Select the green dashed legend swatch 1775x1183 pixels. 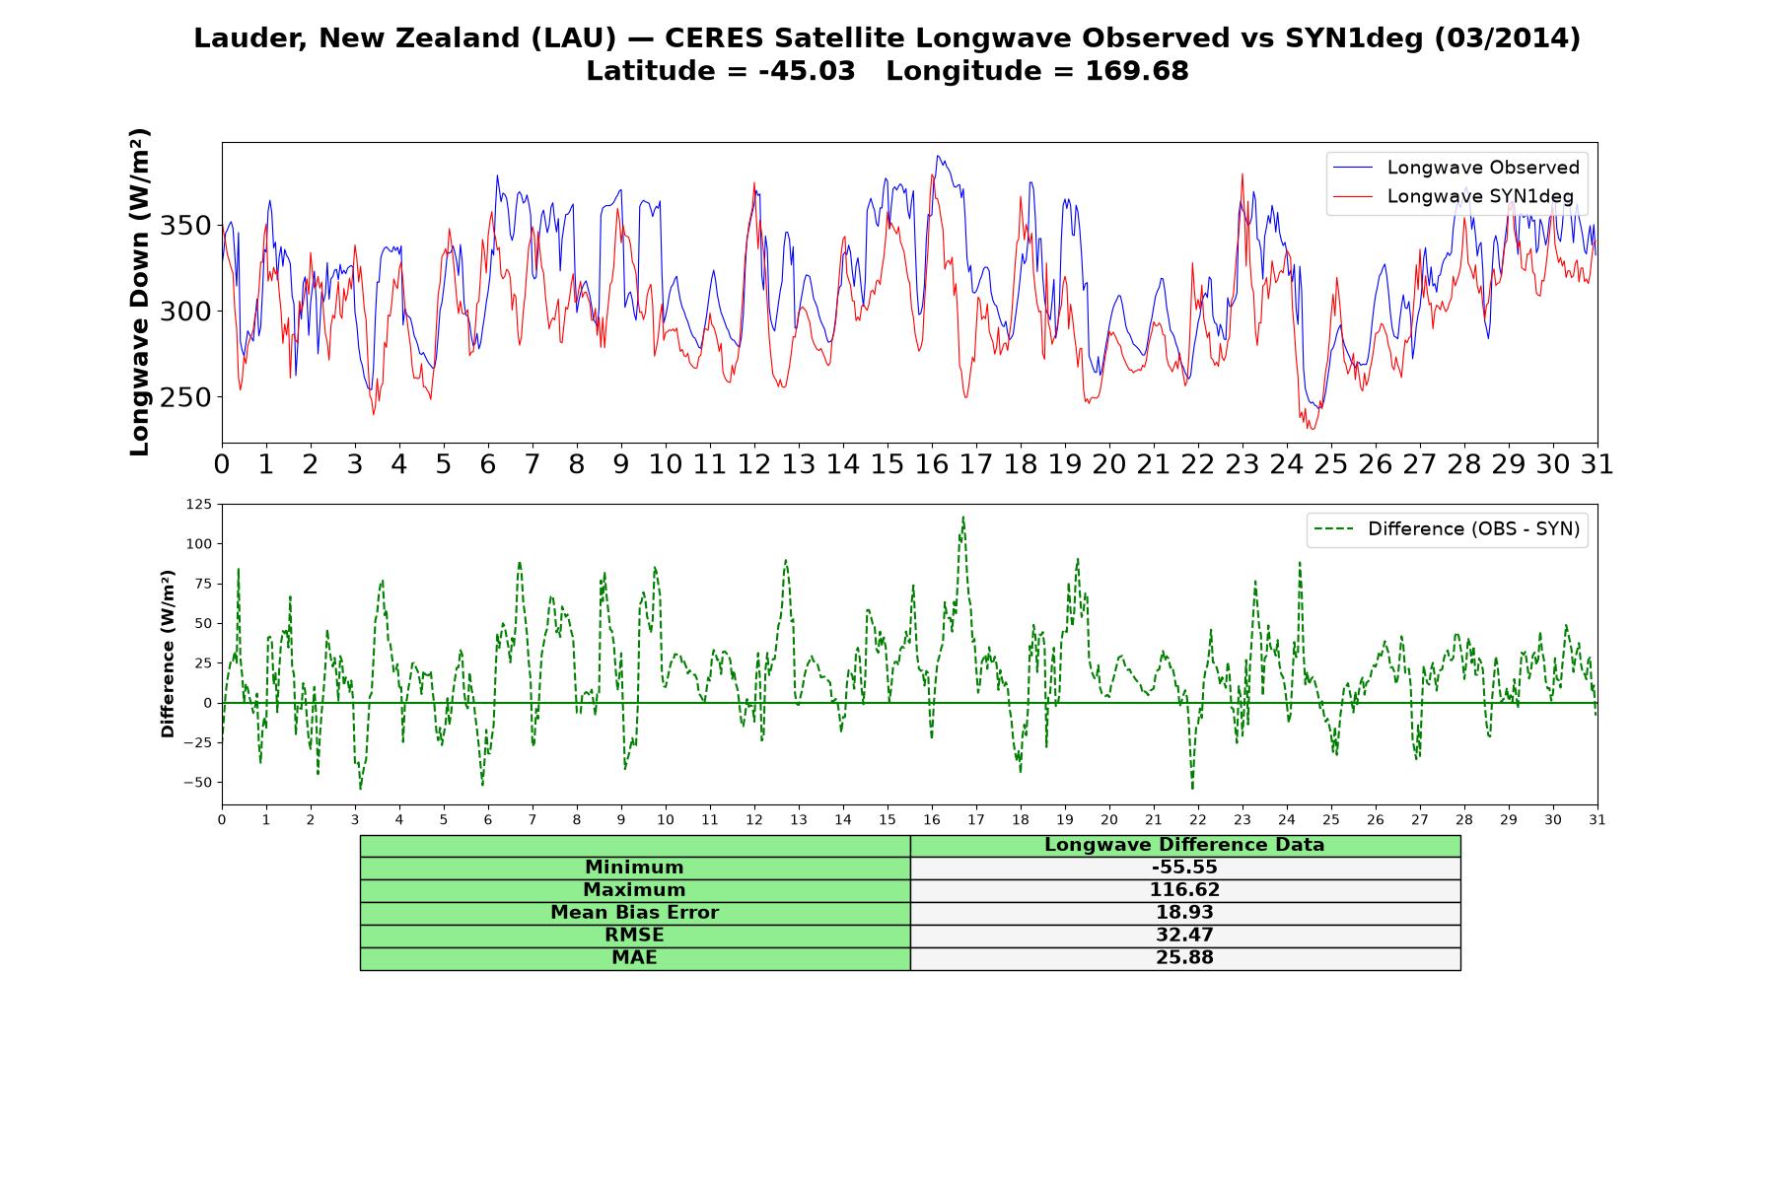1333,529
